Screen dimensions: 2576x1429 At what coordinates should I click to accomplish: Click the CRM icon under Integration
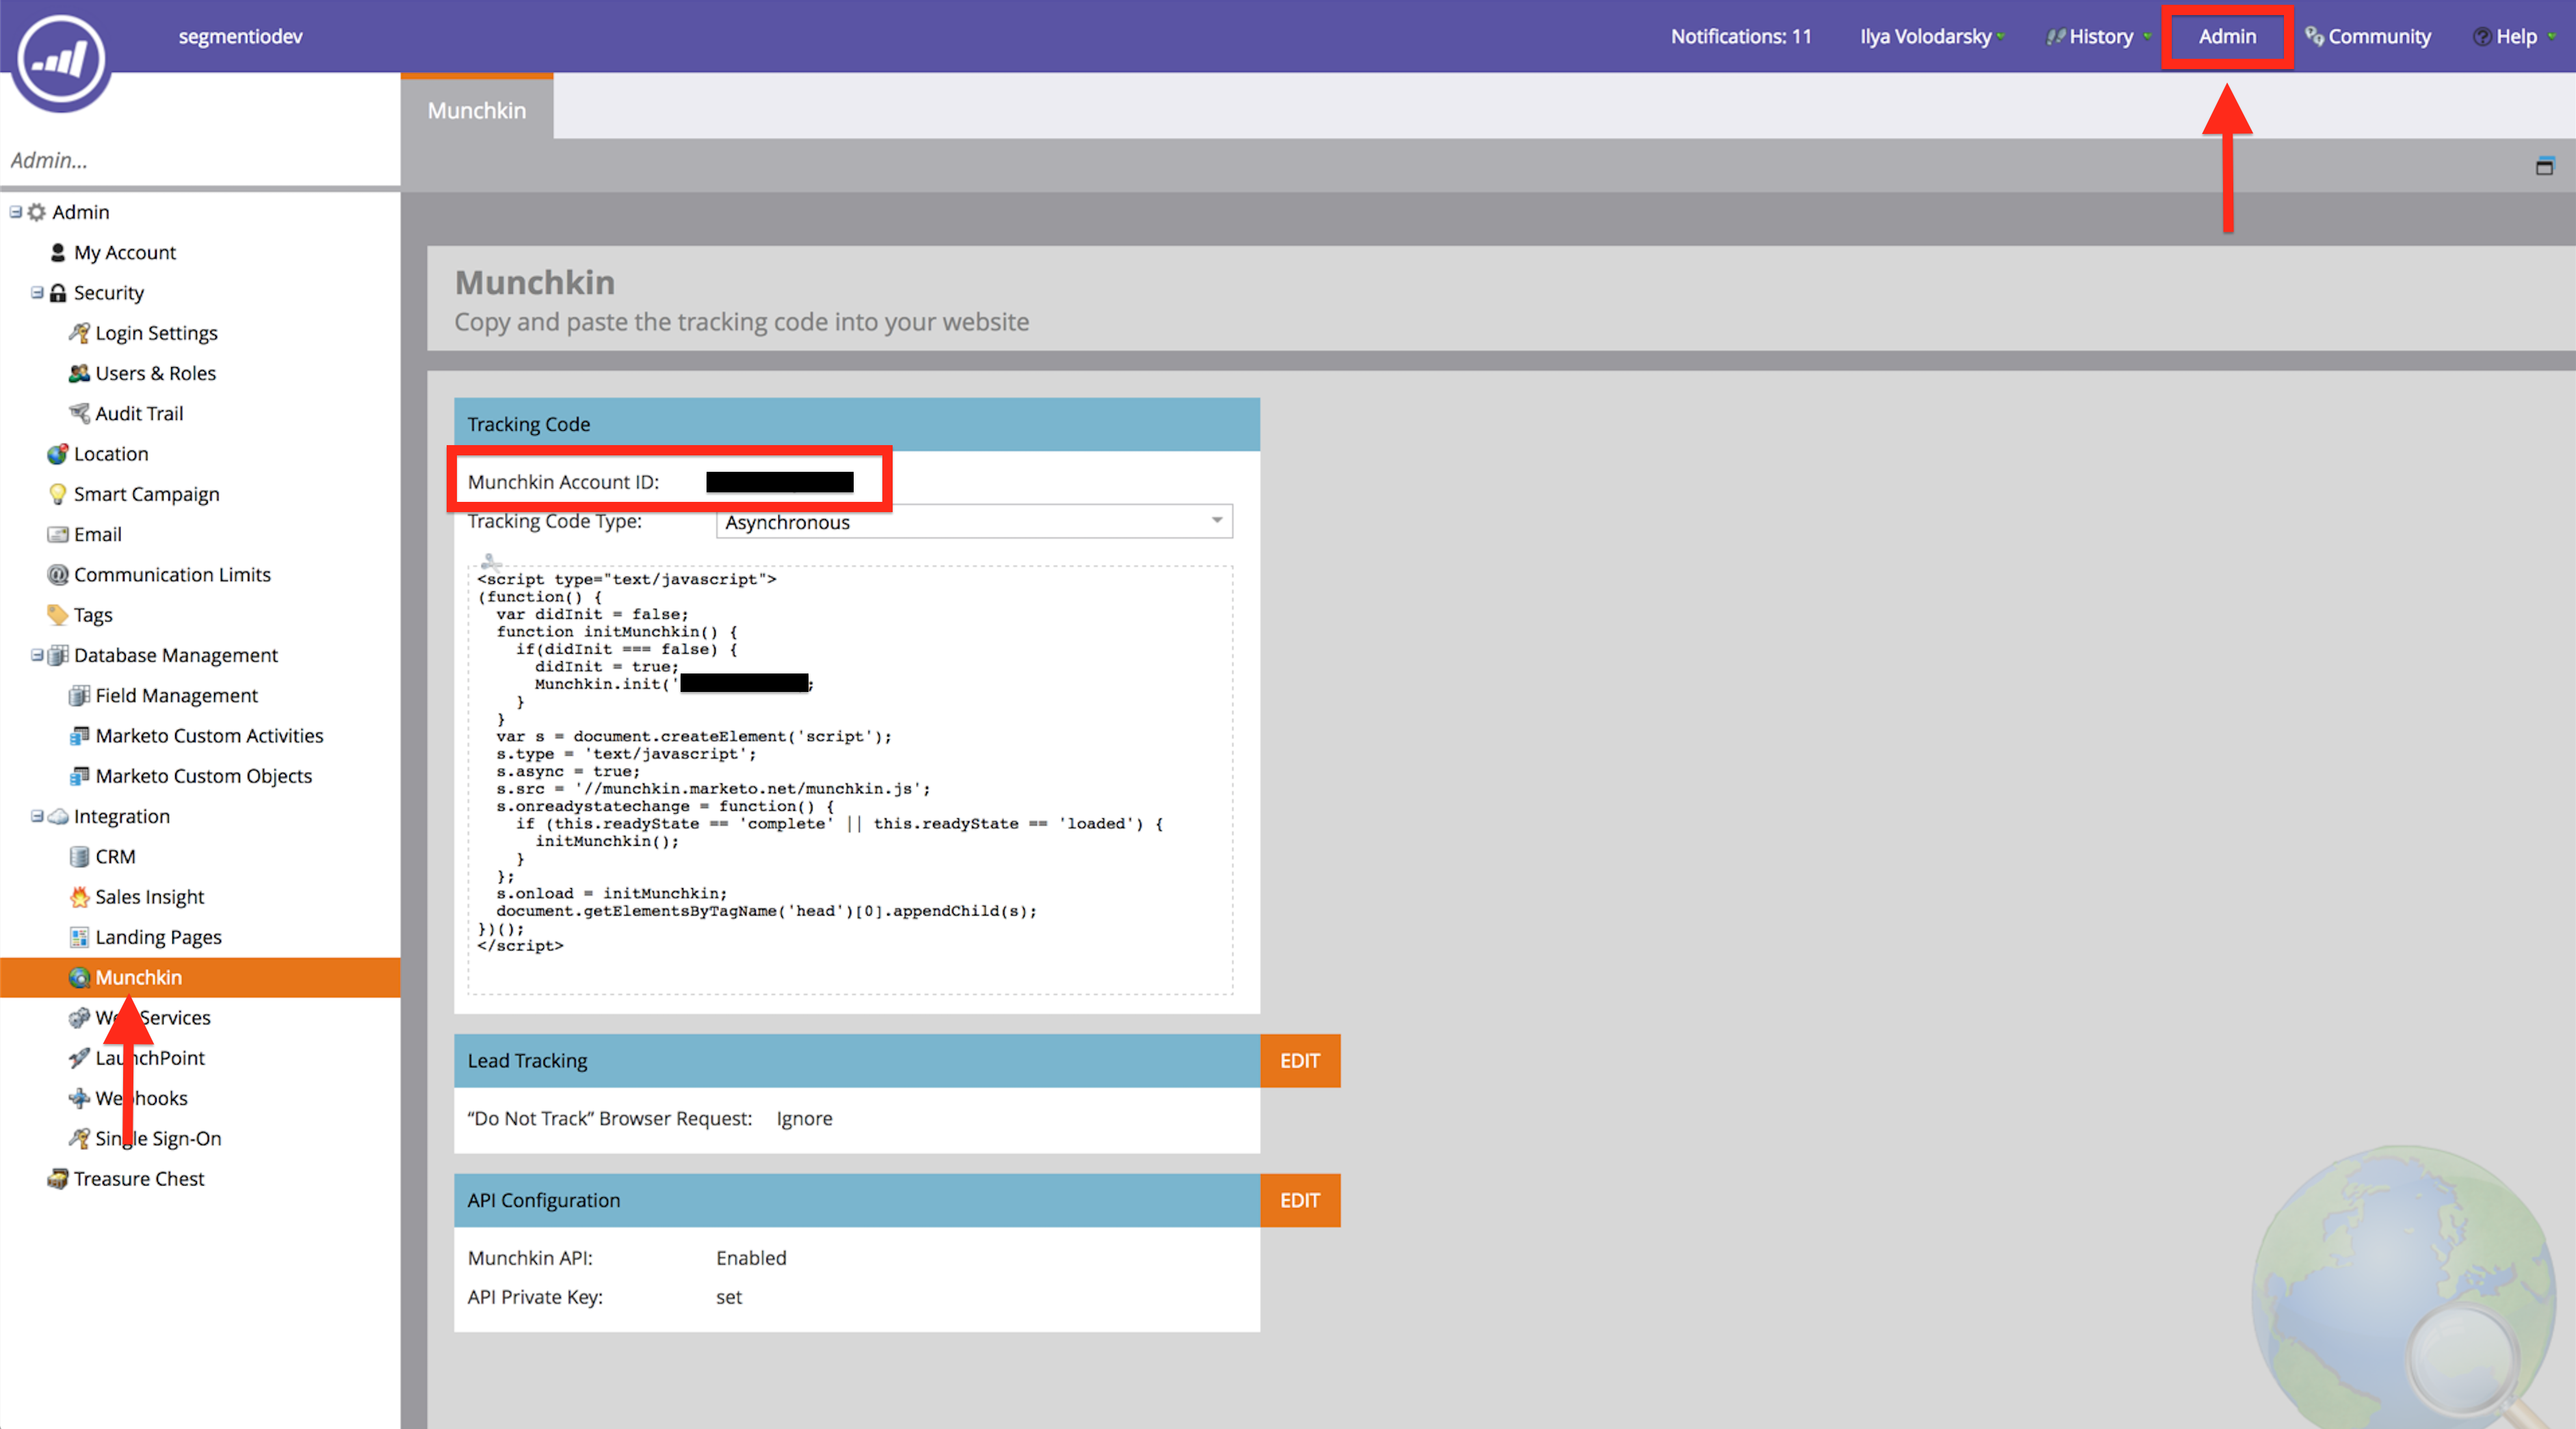point(79,855)
